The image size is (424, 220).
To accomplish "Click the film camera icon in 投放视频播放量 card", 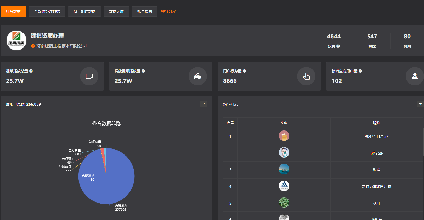I will [x=198, y=76].
